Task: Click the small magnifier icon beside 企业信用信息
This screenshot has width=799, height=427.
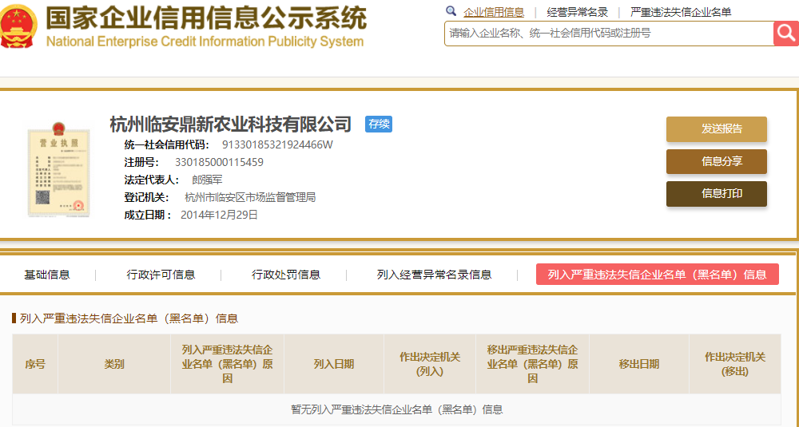Action: point(451,11)
